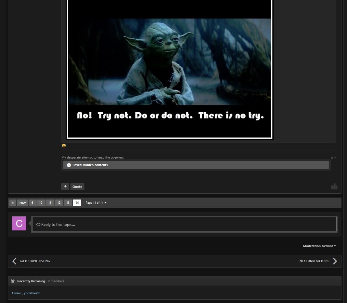Click the left chevron beside Go To Topic Listing
Viewport: 347px width, 303px height.
click(14, 261)
